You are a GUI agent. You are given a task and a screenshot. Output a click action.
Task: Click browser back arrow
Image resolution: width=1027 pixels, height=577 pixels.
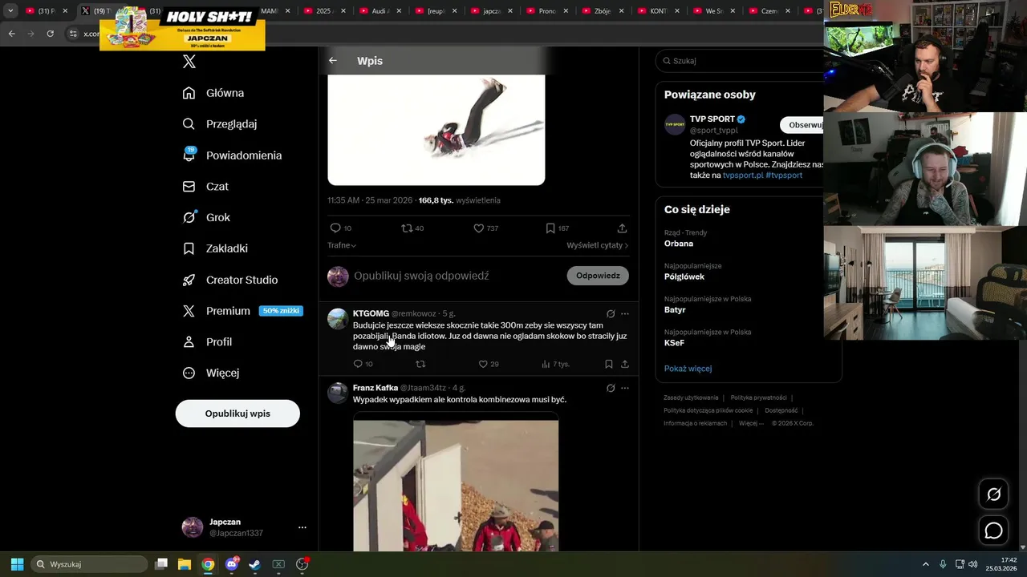(x=11, y=34)
